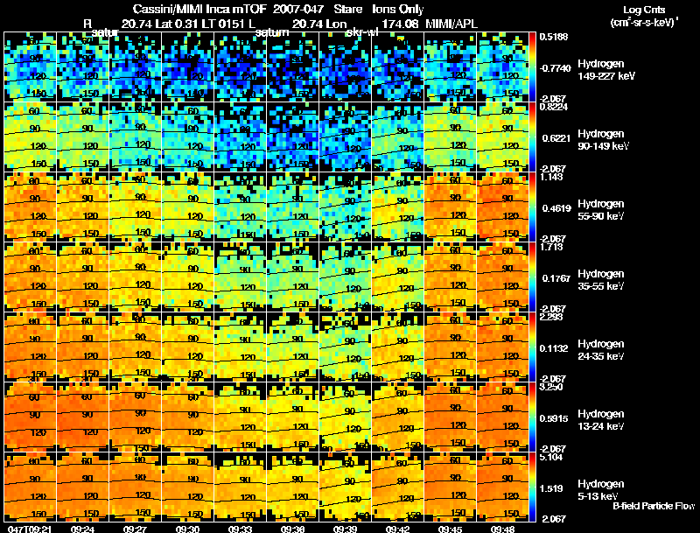Click the colorbar maximum value '0.5188'
The image size is (700, 533).
(x=554, y=37)
